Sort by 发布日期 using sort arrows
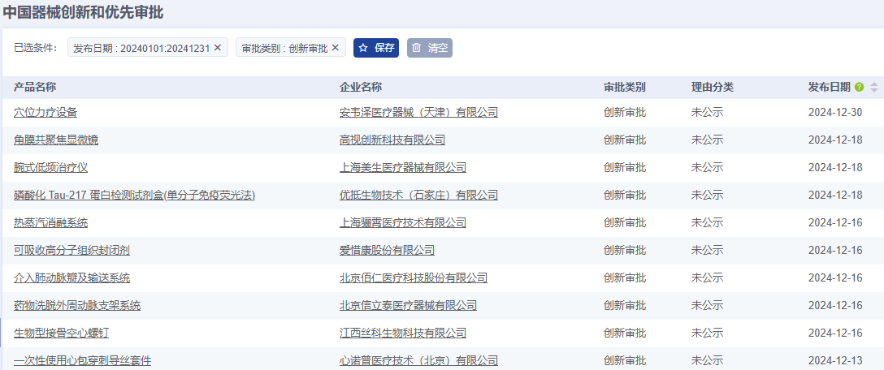This screenshot has height=370, width=884. (874, 88)
